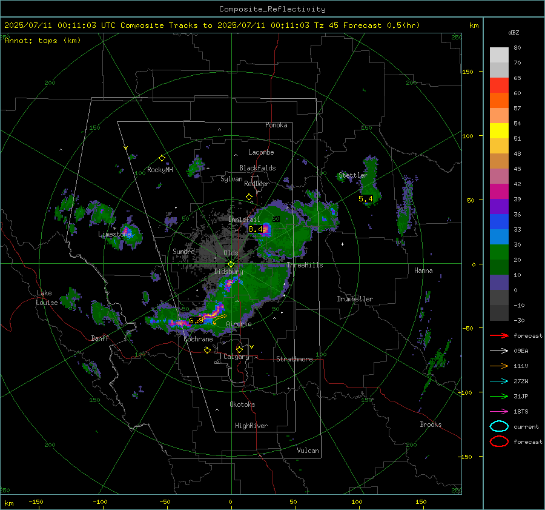Click the -30 value on the dBZ scale

coord(519,320)
